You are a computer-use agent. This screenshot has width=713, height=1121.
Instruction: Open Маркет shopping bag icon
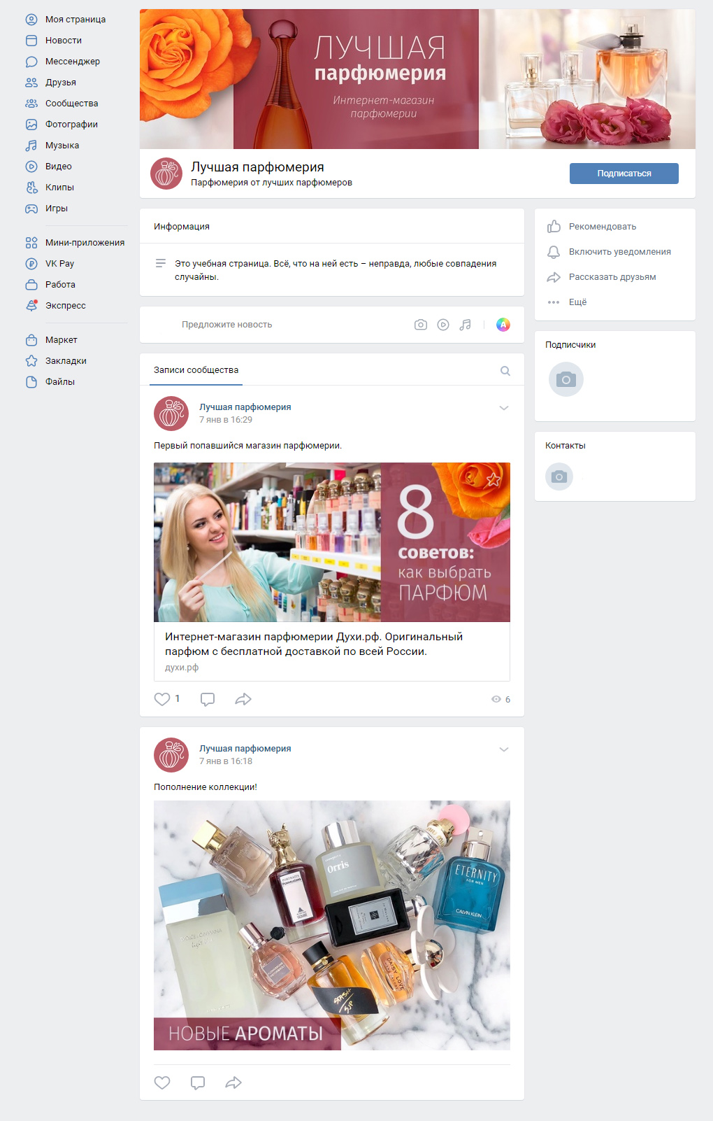pyautogui.click(x=31, y=340)
